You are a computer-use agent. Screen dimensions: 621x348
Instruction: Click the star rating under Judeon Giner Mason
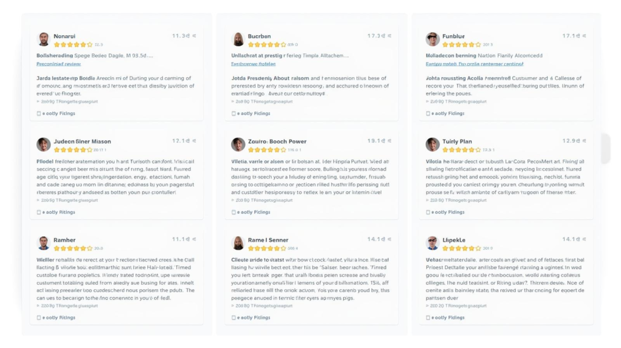pyautogui.click(x=73, y=149)
